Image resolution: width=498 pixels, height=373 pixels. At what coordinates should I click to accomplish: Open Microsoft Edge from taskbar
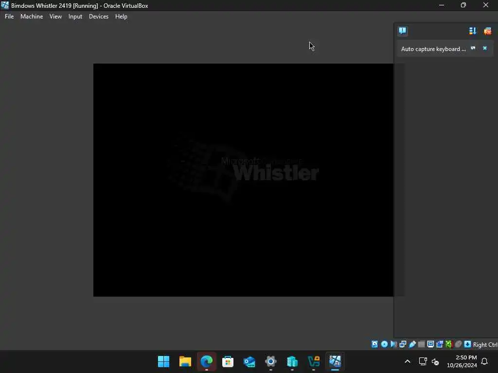[x=206, y=361]
